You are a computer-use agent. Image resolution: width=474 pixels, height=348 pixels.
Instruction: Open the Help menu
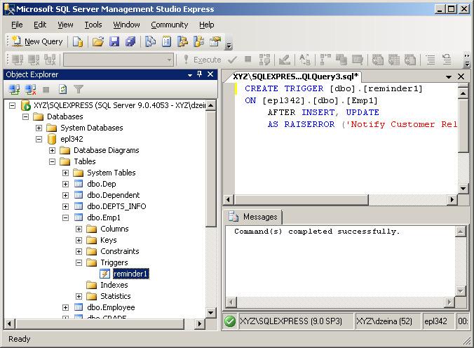(206, 25)
